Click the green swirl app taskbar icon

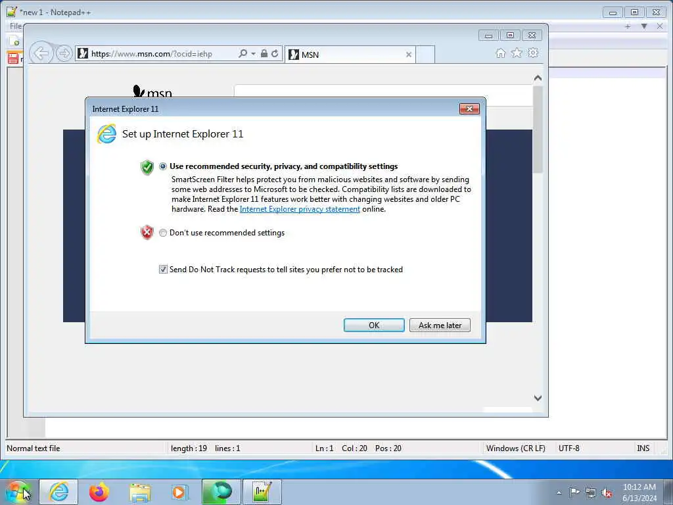point(221,492)
